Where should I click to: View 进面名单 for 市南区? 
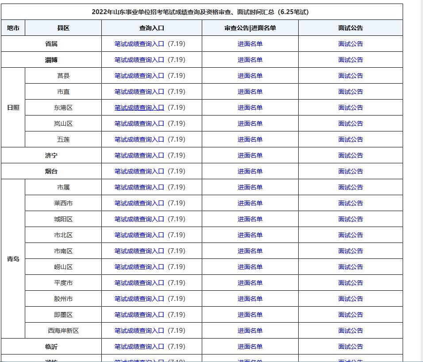[x=250, y=250]
